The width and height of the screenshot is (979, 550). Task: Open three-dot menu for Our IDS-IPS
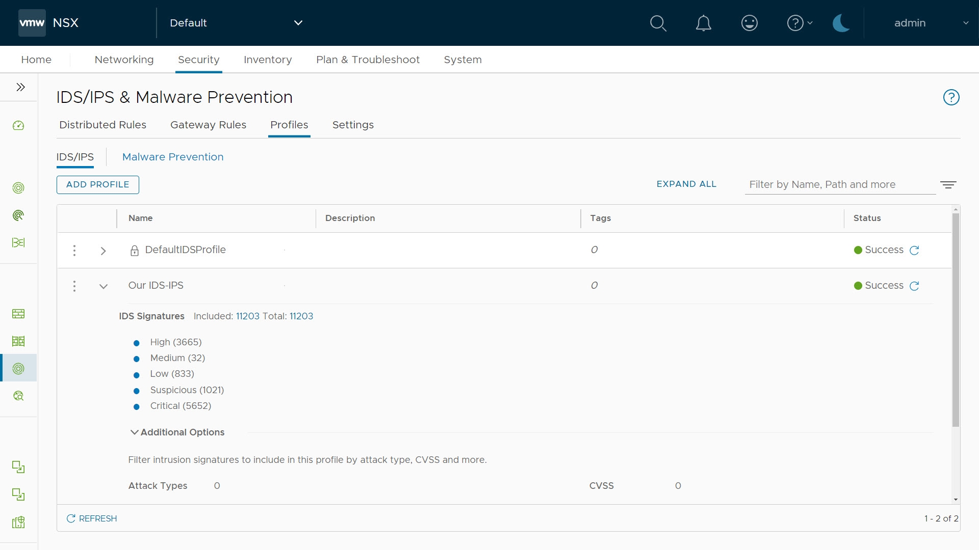(74, 286)
